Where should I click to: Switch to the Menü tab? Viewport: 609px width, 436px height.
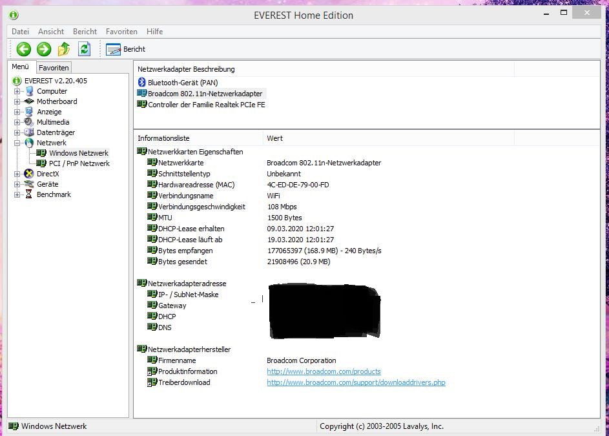(x=21, y=67)
